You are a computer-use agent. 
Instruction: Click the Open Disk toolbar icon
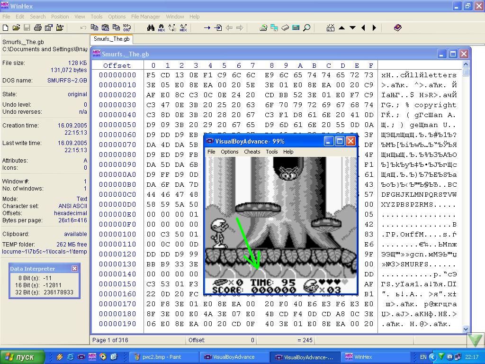point(263,28)
